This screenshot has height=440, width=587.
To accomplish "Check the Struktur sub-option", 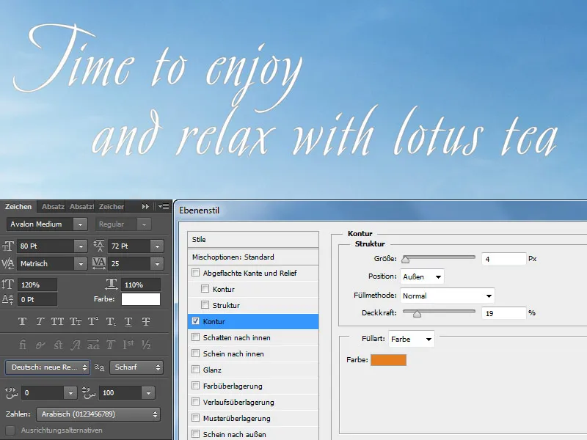I will pos(205,305).
